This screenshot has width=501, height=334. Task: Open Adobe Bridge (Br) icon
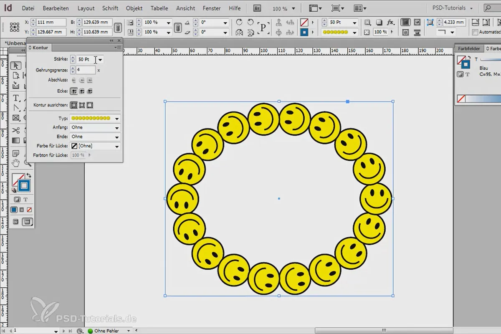click(x=258, y=8)
